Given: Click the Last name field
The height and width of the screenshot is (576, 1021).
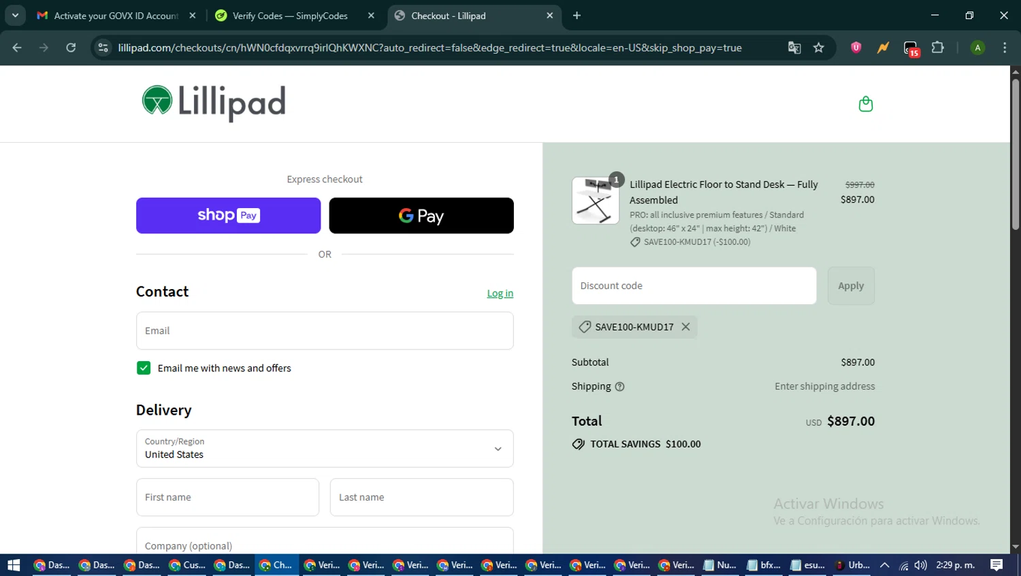Looking at the screenshot, I should click(421, 497).
